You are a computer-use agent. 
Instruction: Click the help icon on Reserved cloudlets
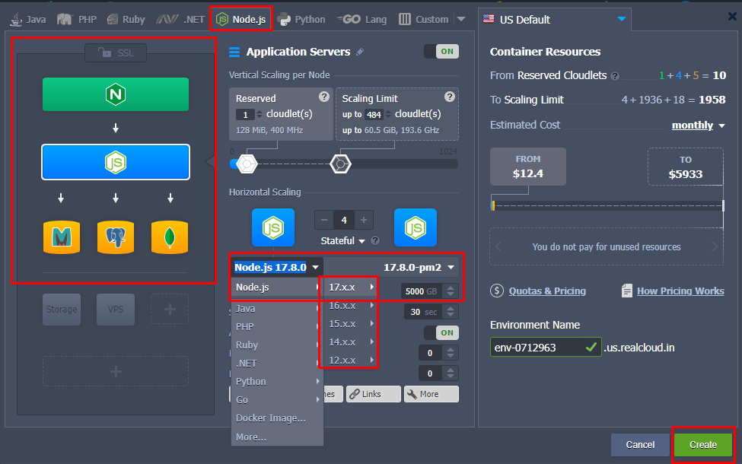click(324, 97)
